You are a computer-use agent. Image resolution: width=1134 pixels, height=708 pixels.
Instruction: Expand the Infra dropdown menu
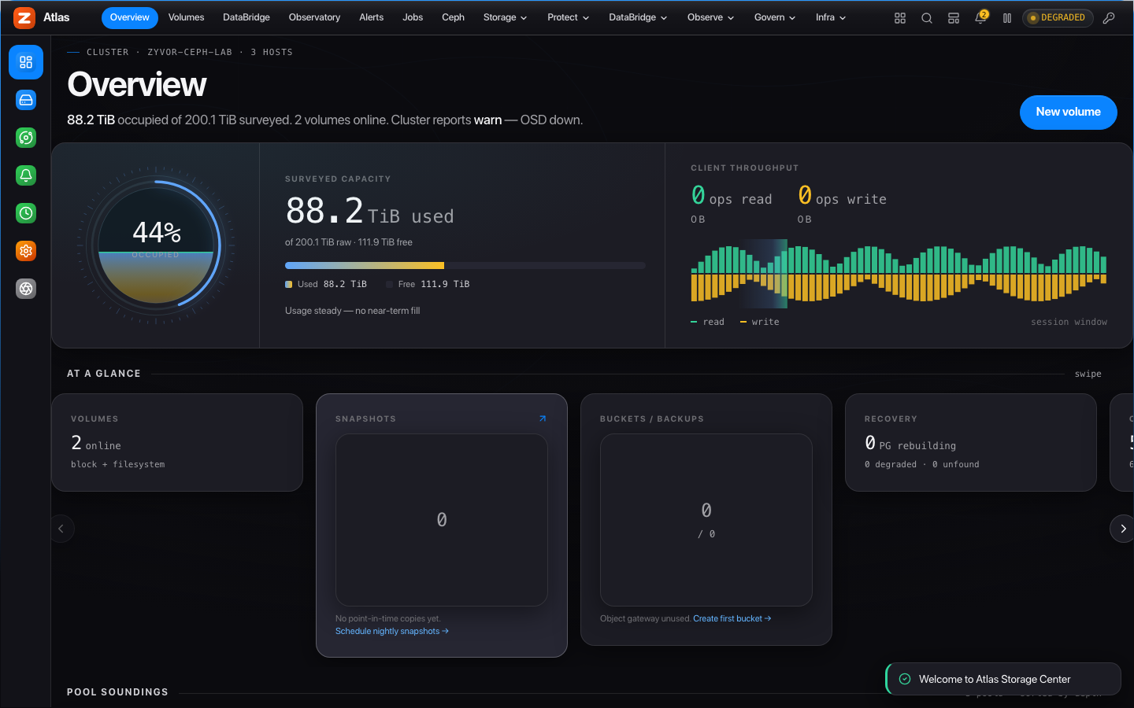831,17
